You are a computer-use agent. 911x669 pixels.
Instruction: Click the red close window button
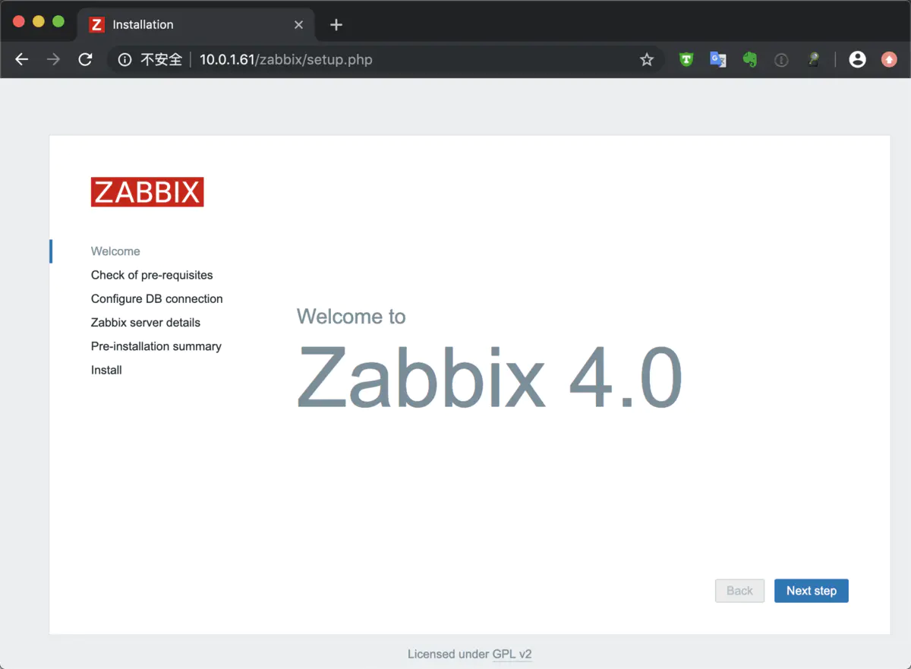click(19, 21)
